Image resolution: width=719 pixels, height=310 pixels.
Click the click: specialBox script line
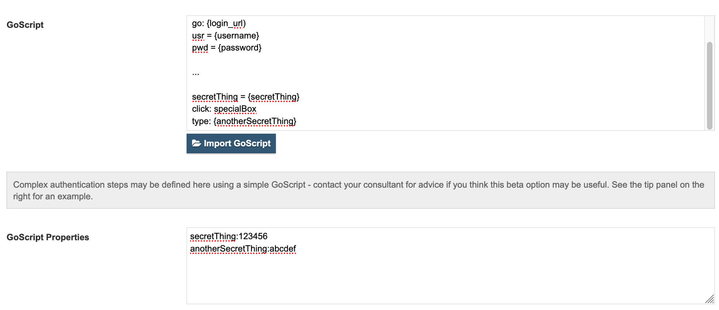[x=224, y=109]
